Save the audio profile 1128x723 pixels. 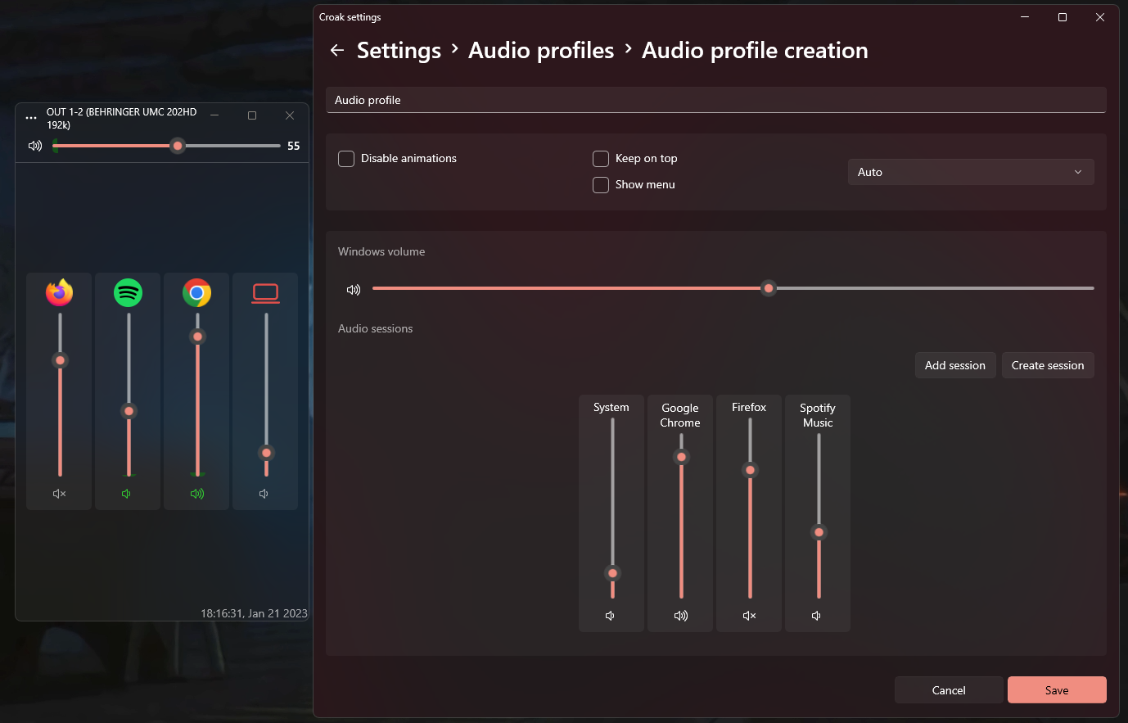point(1057,690)
